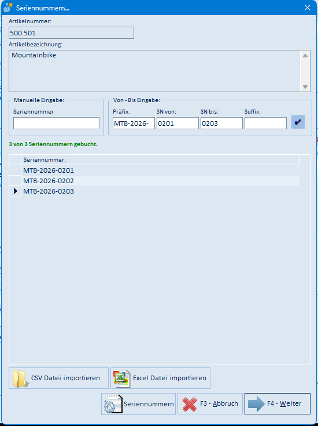Click the gear document Seriennummern icon
Viewport: 318px width, 426px height.
click(x=113, y=404)
